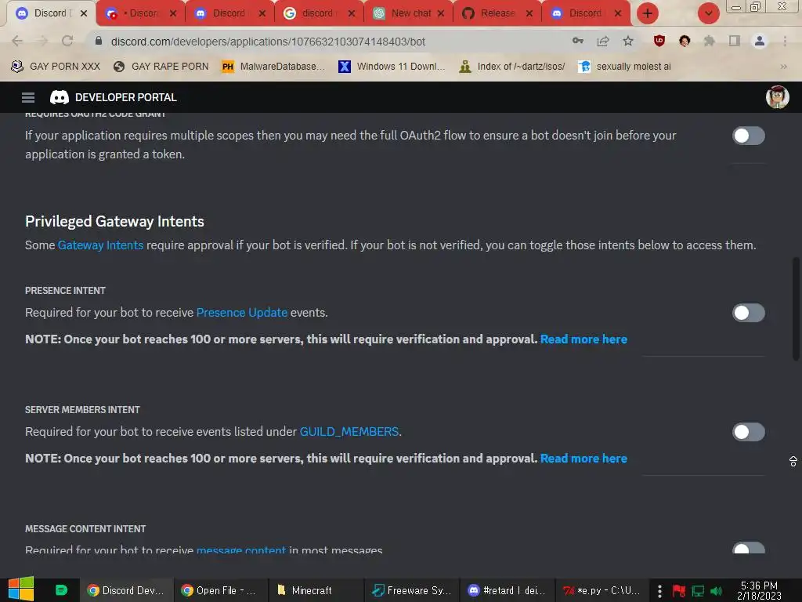Open the network tray icon

(x=698, y=591)
